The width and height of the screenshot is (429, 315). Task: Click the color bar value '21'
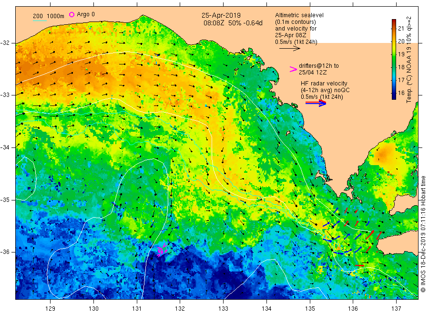tap(401, 28)
